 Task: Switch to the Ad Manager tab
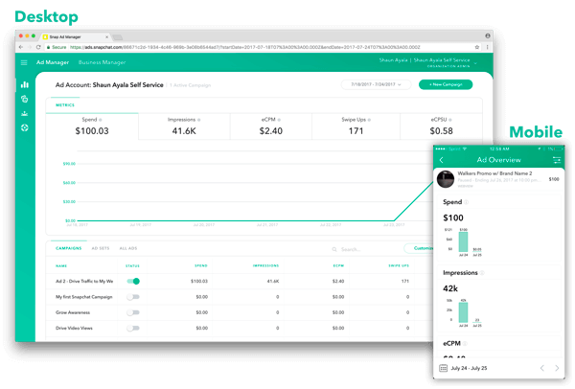pyautogui.click(x=53, y=62)
